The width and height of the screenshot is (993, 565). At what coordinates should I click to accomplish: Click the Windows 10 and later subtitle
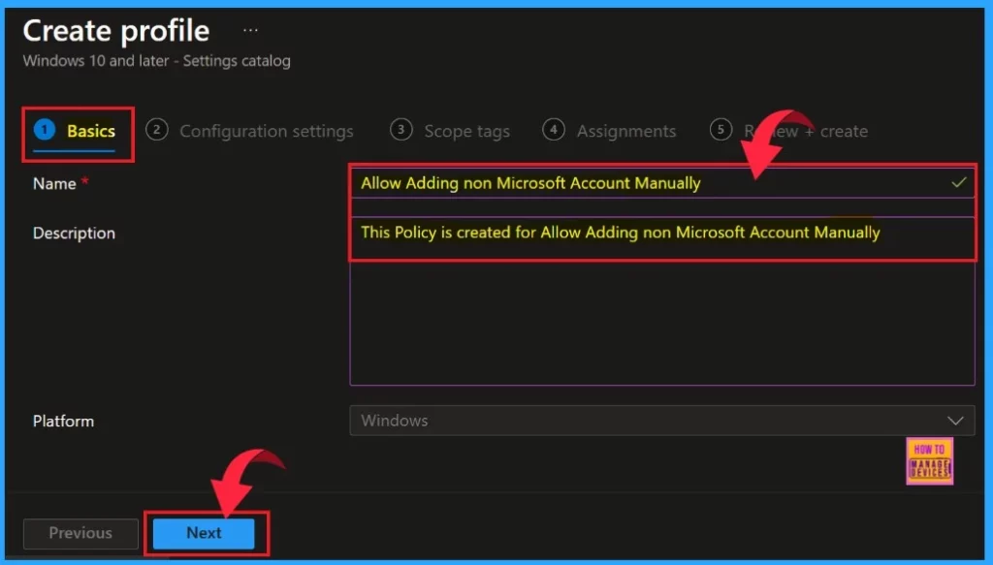click(157, 61)
